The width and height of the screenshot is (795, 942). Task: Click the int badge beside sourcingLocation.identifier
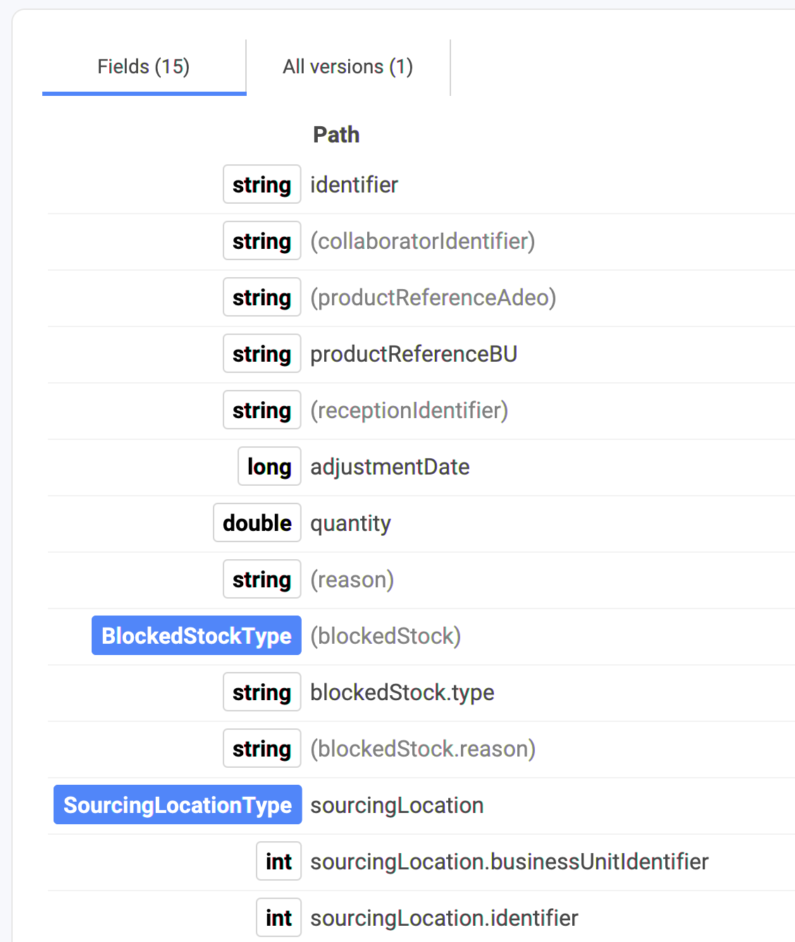(279, 917)
